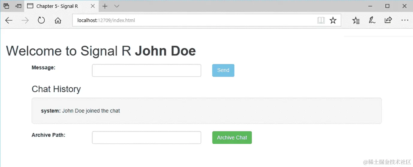Click into the Message text field

tap(147, 70)
